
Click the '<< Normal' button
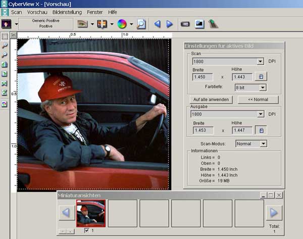pyautogui.click(x=258, y=100)
